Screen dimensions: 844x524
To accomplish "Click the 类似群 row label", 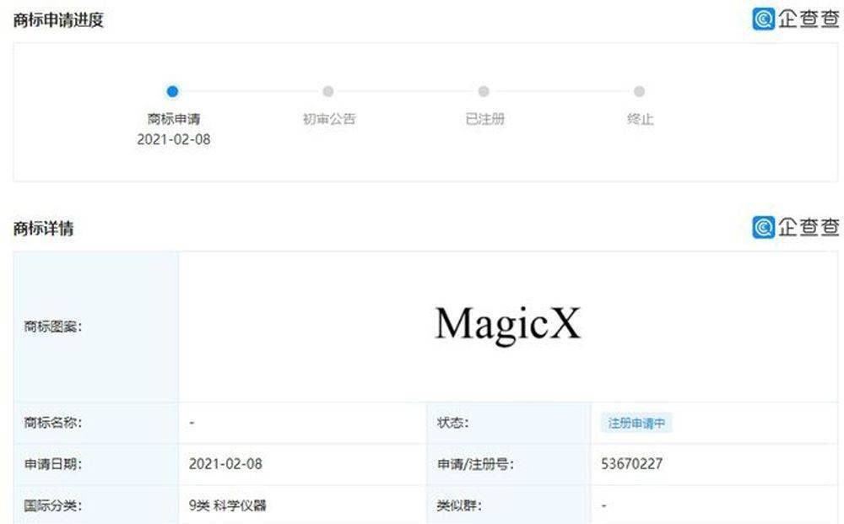I will pos(459,505).
